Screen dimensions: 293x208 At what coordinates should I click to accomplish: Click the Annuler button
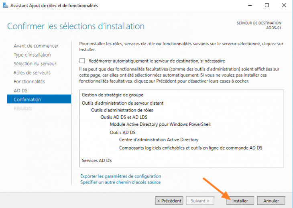tap(271, 200)
